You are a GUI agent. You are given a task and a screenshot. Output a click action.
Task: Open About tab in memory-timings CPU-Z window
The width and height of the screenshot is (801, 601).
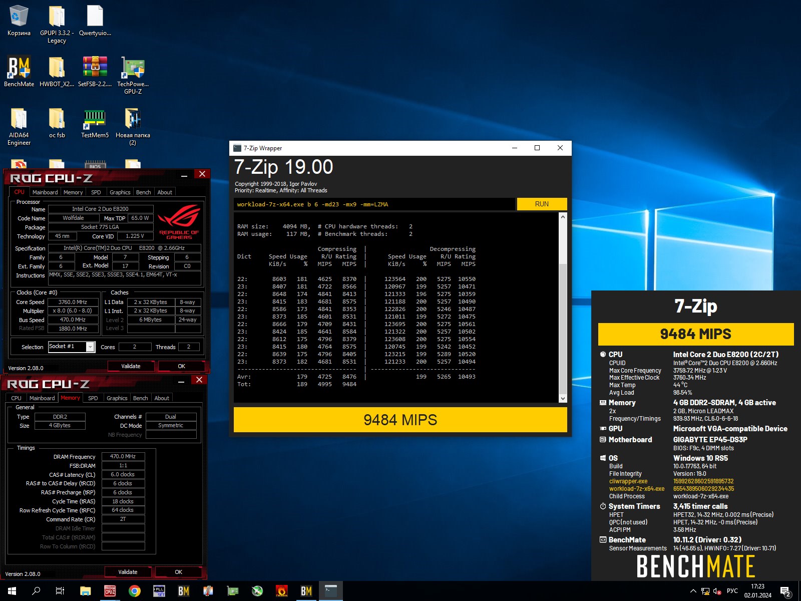[x=162, y=398]
